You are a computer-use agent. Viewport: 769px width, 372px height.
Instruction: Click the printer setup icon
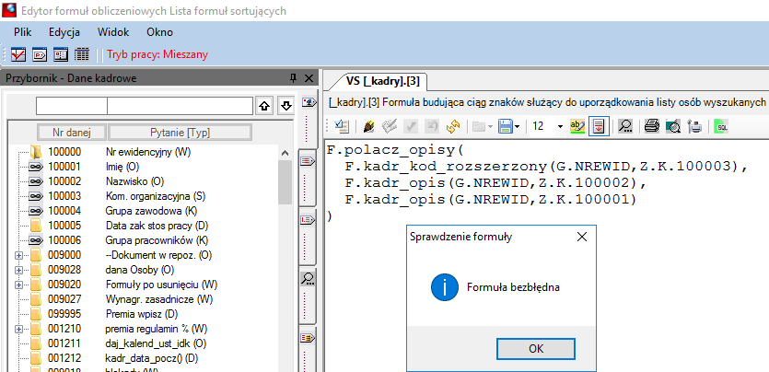694,126
